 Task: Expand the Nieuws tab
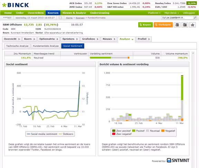coord(109,39)
